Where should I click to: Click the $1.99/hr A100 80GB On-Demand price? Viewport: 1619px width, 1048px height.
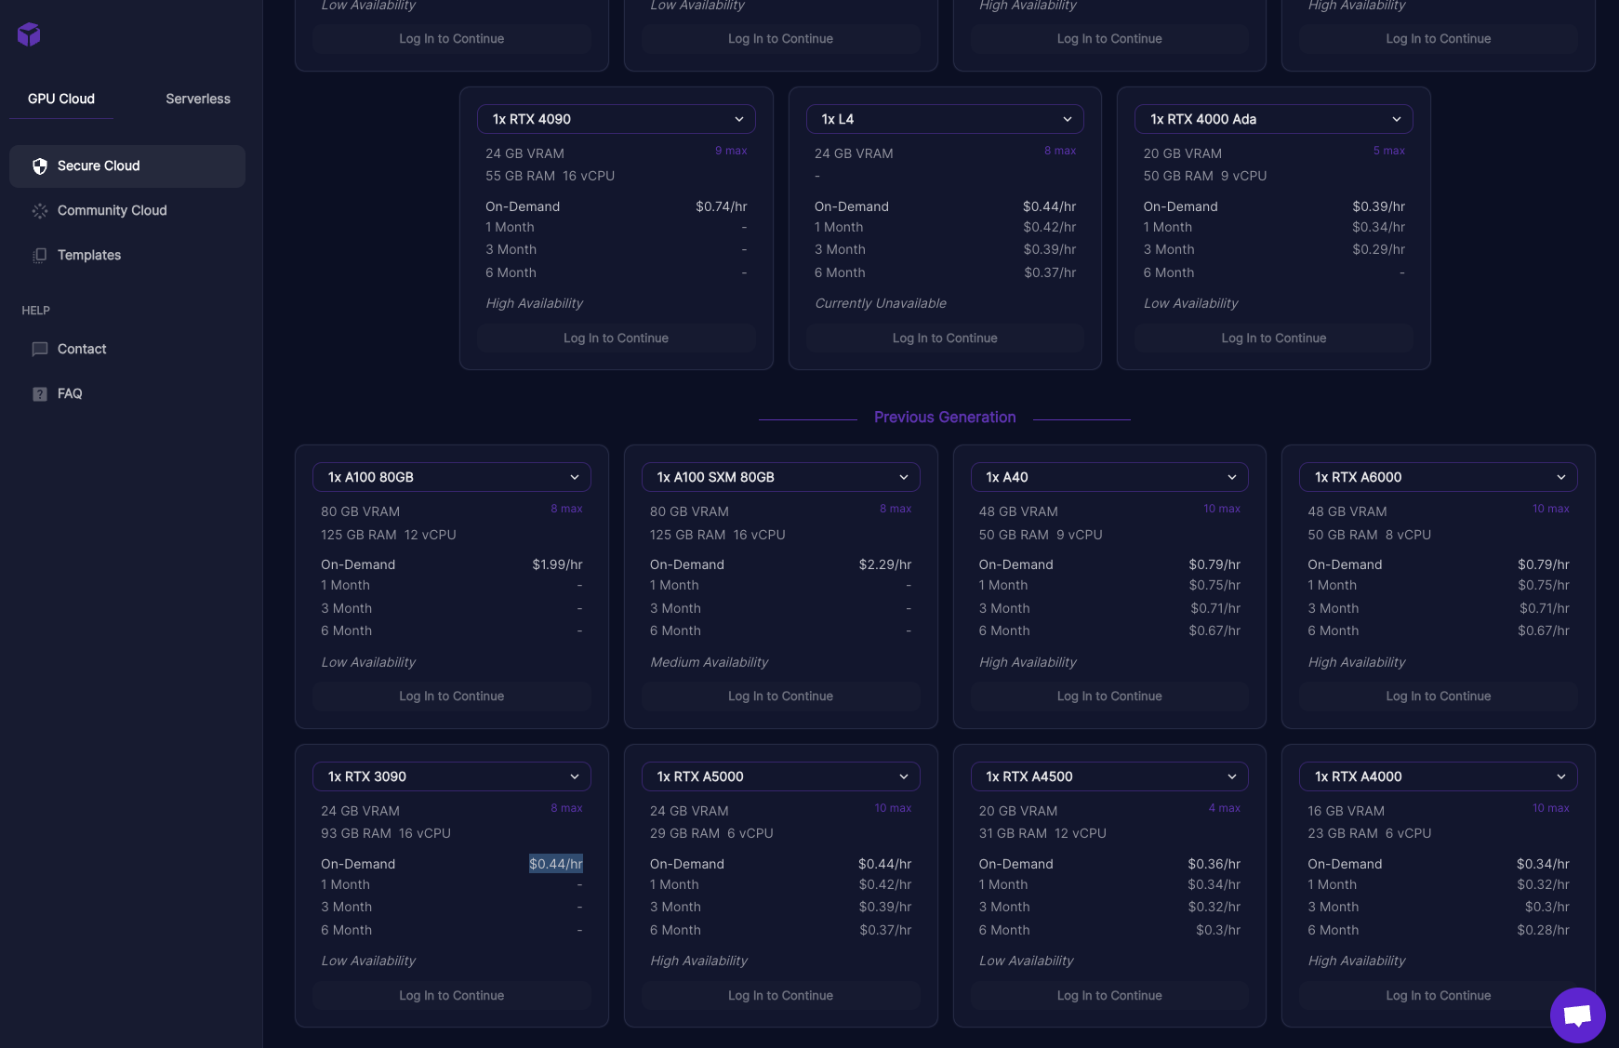click(x=557, y=564)
